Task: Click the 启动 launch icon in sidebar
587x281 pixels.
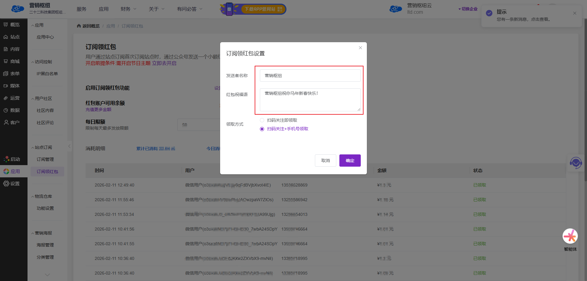Action: [6, 159]
